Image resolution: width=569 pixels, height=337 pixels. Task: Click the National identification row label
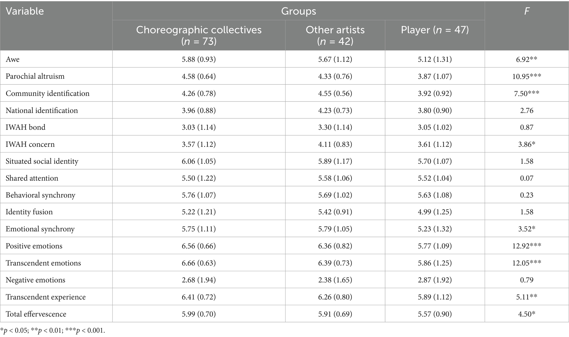pyautogui.click(x=42, y=110)
